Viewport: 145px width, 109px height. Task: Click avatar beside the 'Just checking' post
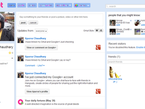coord(21,40)
